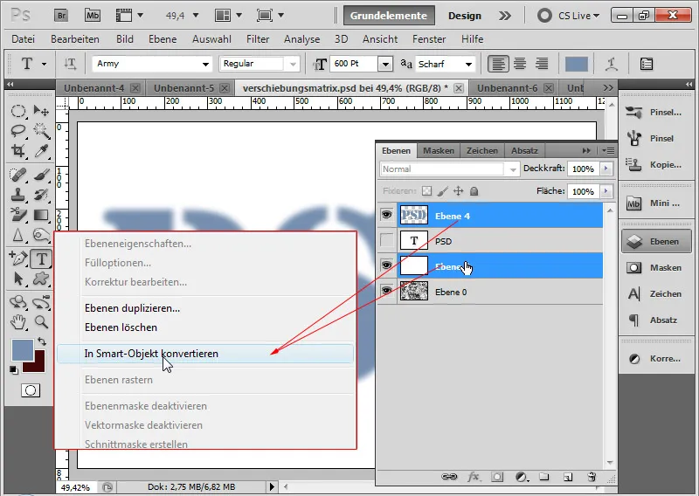Click the Create warped text icon

(612, 64)
